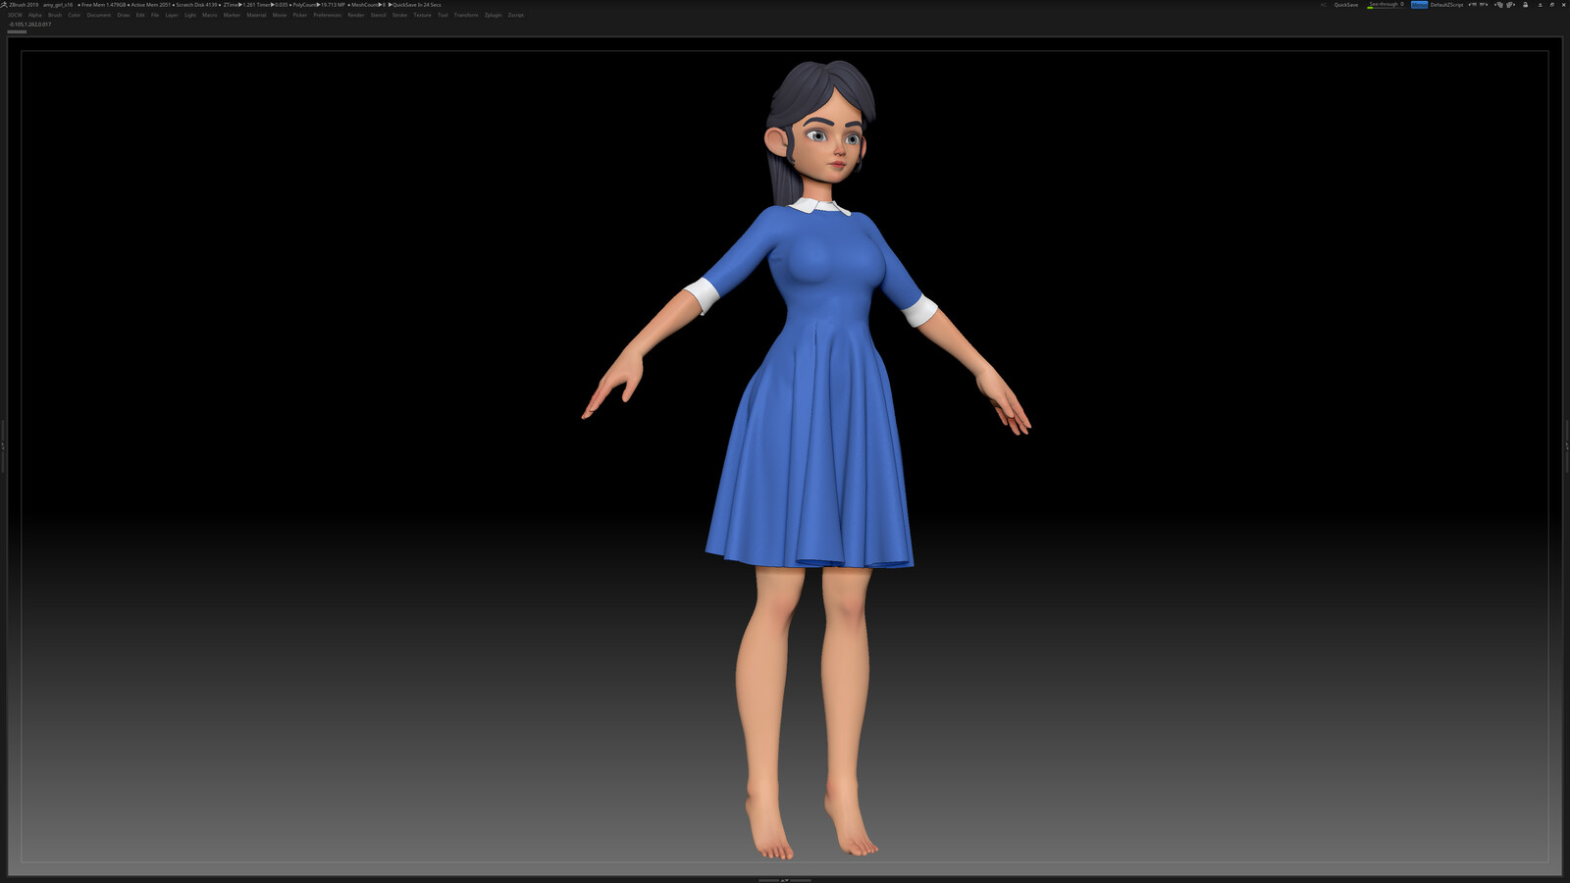
Task: Open the Brush menu
Action: coord(55,15)
